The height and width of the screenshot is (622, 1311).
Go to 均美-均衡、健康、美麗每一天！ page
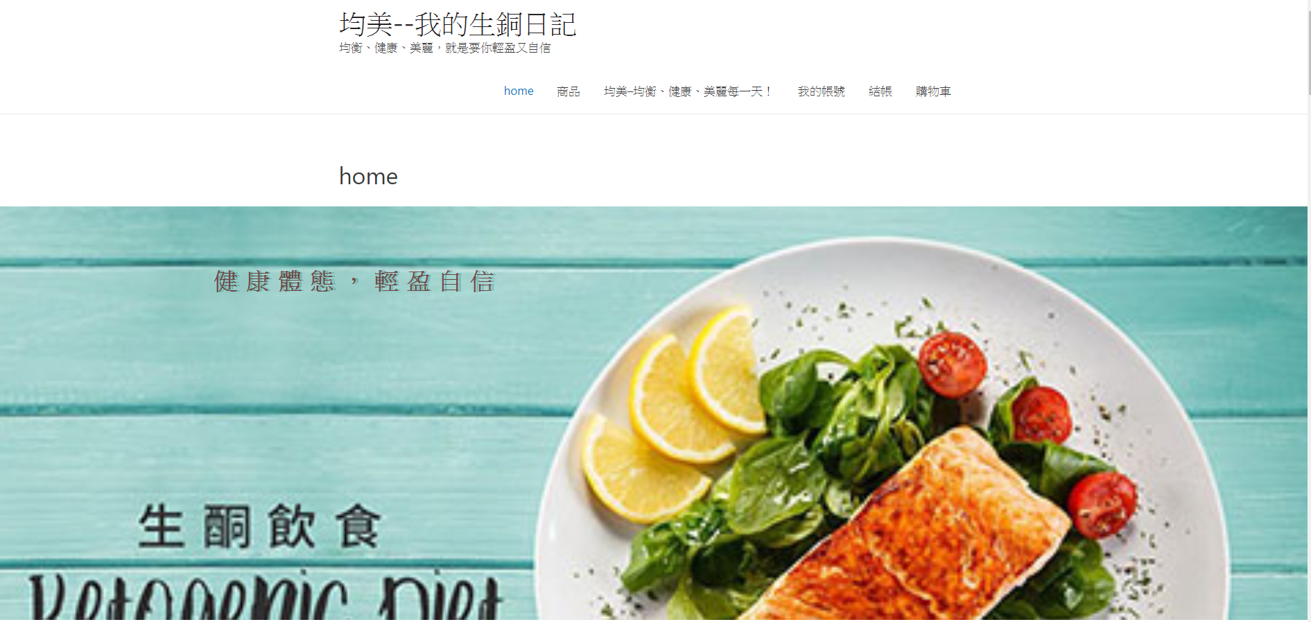(688, 91)
